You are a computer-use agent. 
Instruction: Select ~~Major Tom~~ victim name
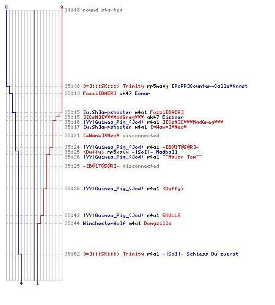coord(182,157)
